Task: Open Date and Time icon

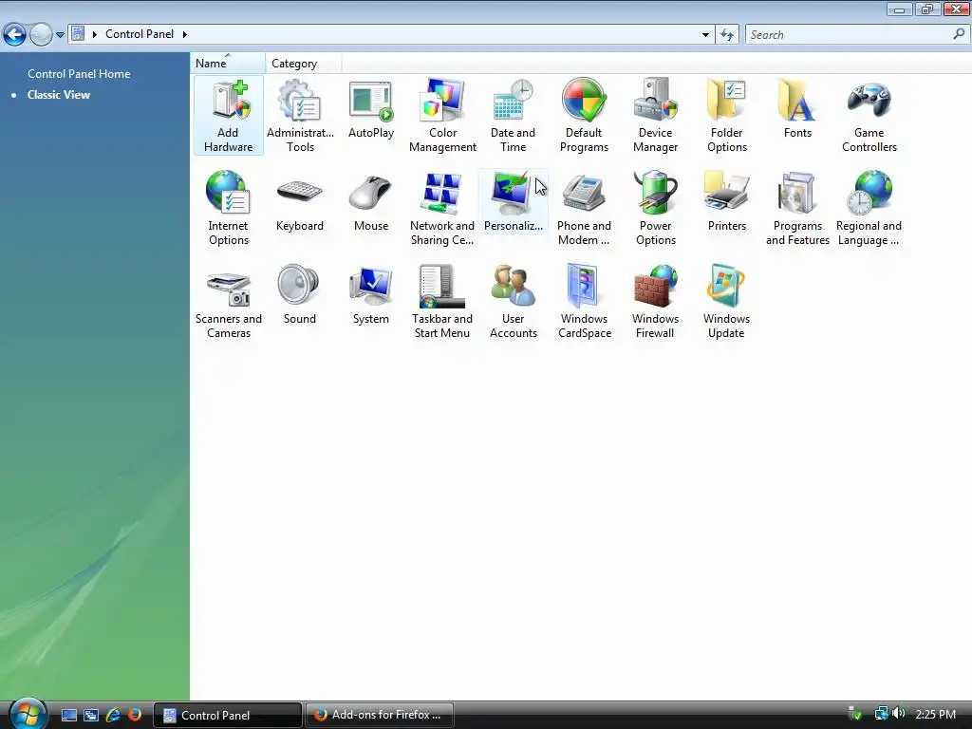Action: pos(513,116)
